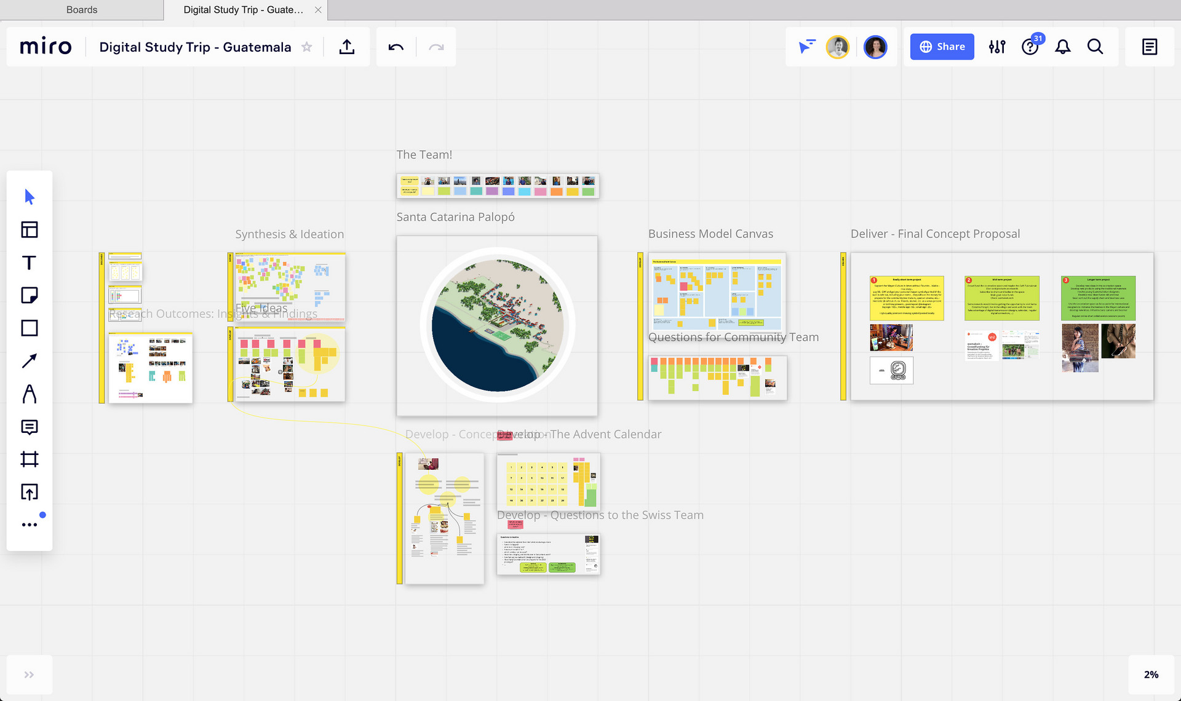Expand the bottom-left double chevron panel
Screen dimensions: 1181x701
[29, 675]
